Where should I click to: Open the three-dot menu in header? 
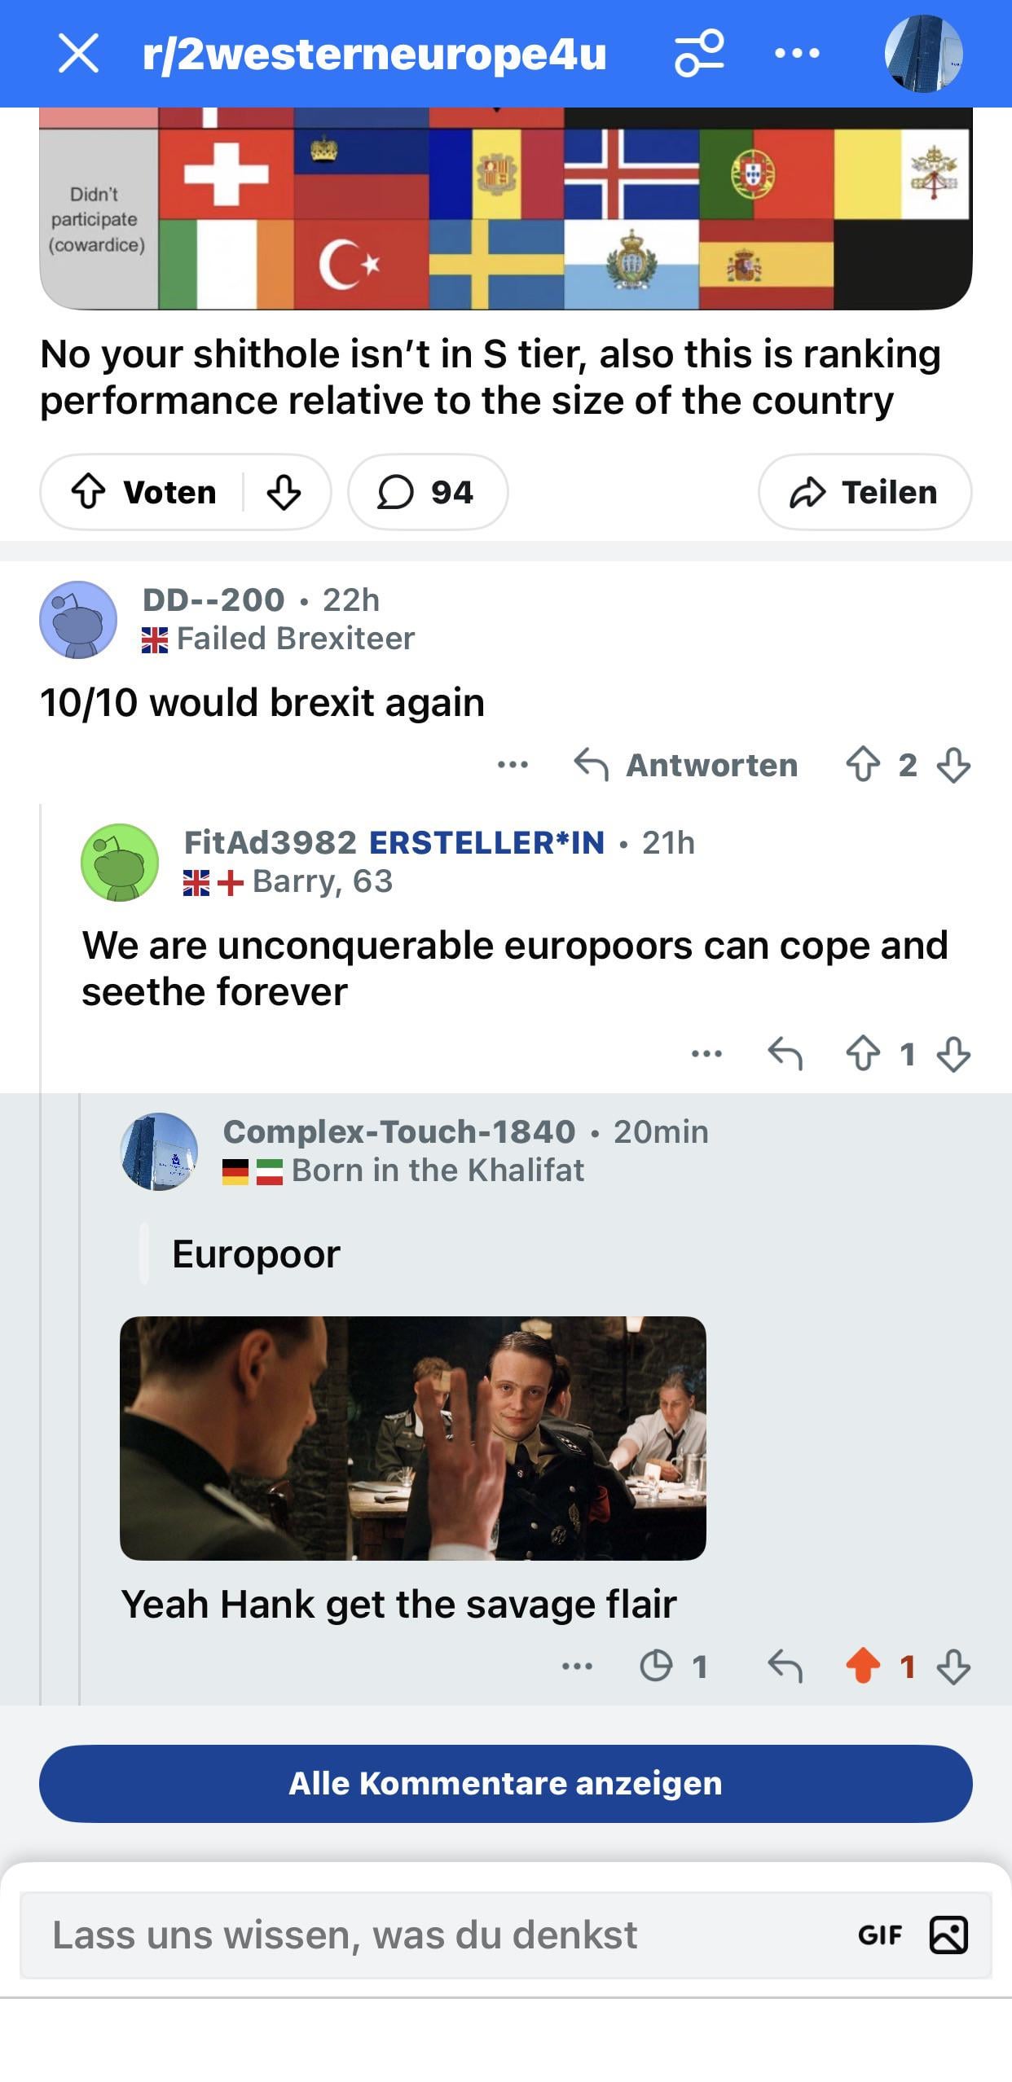click(797, 54)
